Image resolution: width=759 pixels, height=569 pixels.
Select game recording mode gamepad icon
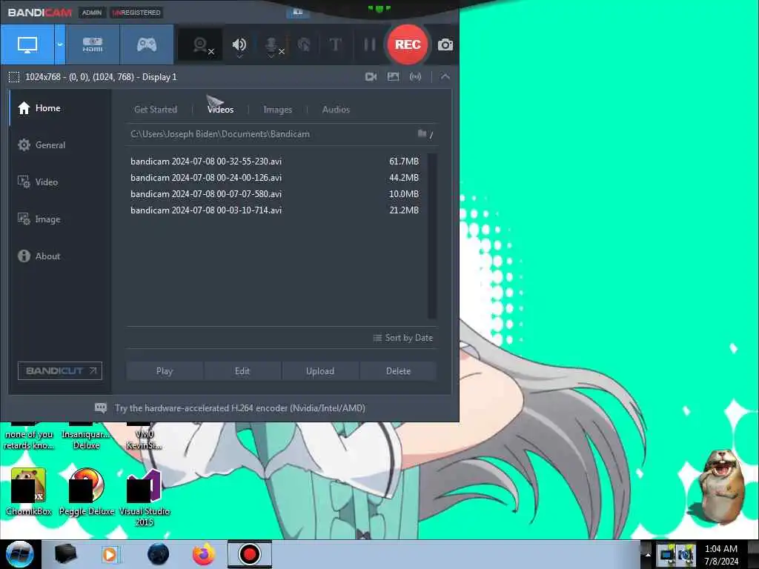click(146, 45)
